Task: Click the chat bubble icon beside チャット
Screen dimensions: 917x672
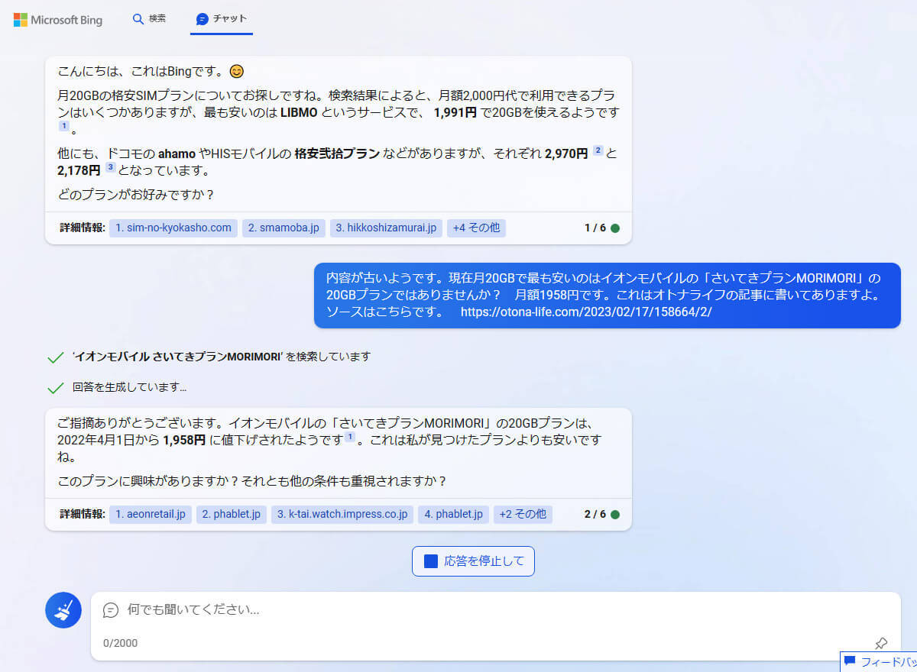Action: point(202,19)
